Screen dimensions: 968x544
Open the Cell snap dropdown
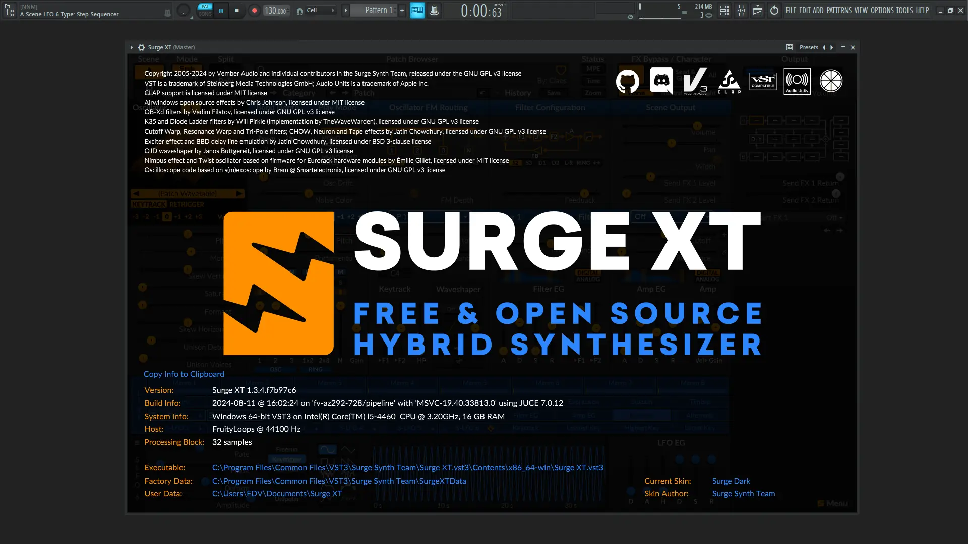(x=320, y=10)
